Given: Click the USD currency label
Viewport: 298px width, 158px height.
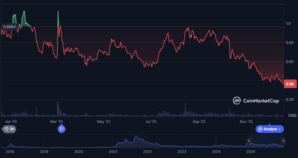Looking at the screenshot, I should tap(292, 115).
